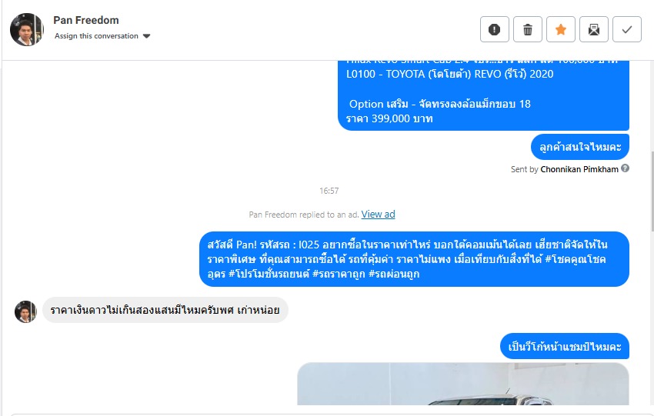This screenshot has height=416, width=654.
Task: Select the เป็นวีโก้หน้าแชมป์ไหมคะ message bubble
Action: tap(564, 346)
